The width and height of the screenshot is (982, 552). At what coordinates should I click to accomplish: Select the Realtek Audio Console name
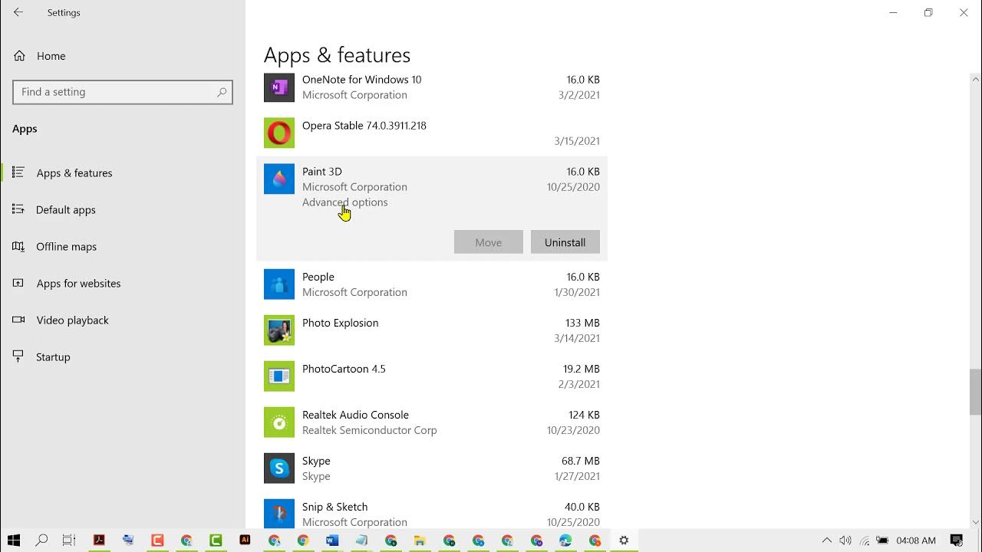tap(355, 415)
